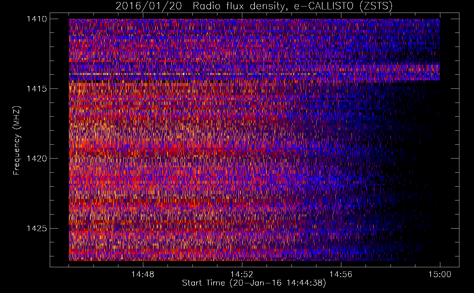The image size is (474, 293).
Task: Select the 1425 frequency tick label
Action: pos(37,228)
